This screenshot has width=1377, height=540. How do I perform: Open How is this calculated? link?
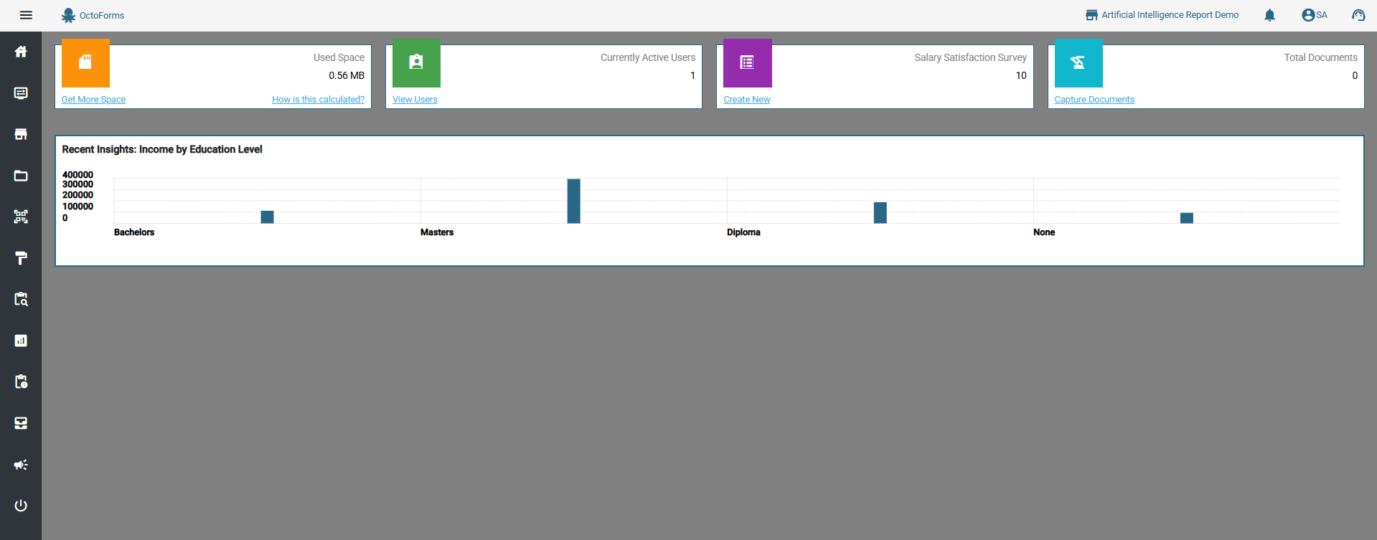coord(318,100)
